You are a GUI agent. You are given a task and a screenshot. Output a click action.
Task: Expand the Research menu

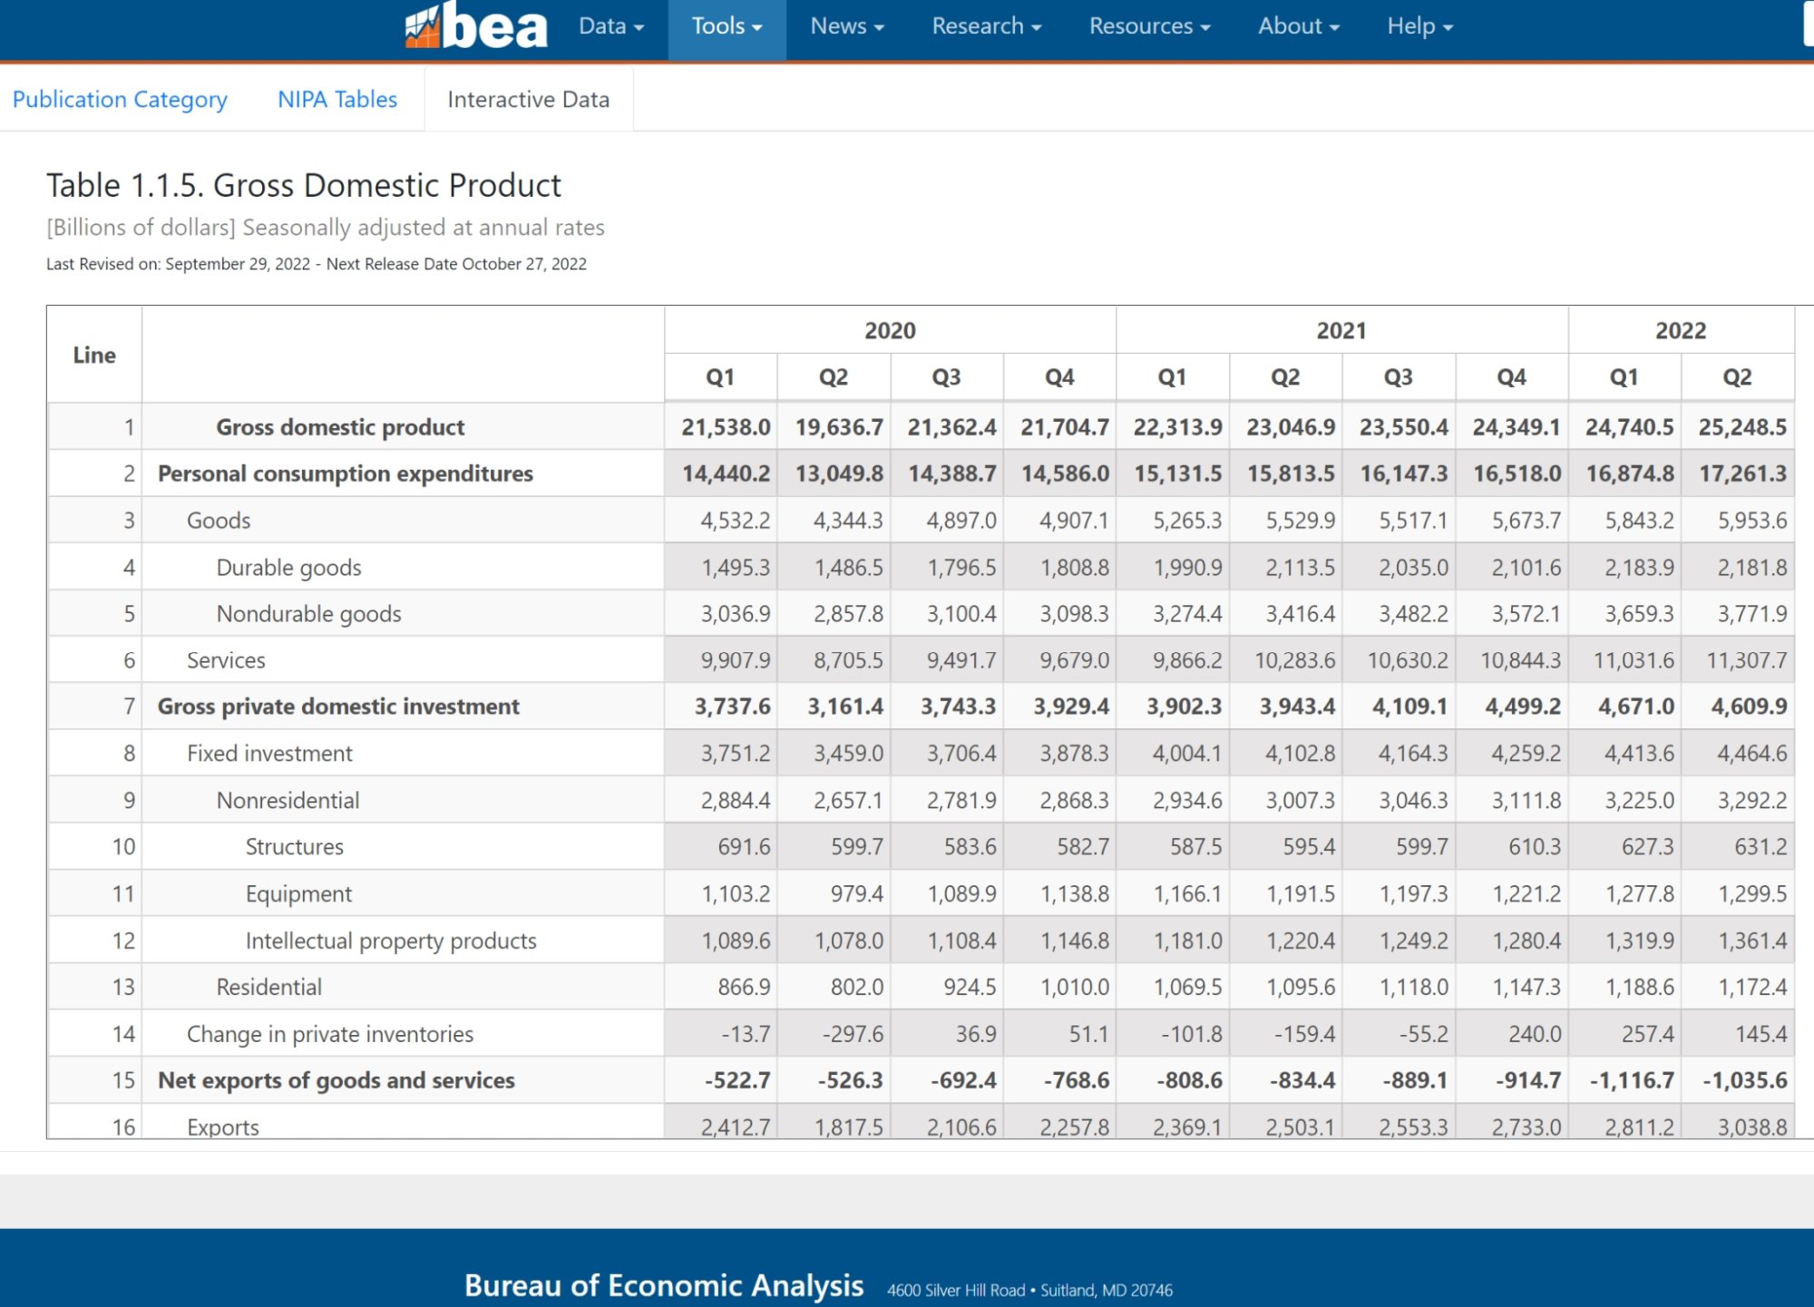pos(987,26)
